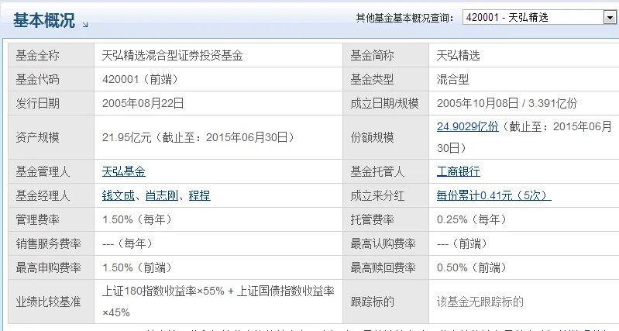Click the 该基金无跟踪标的 cell

(x=480, y=302)
